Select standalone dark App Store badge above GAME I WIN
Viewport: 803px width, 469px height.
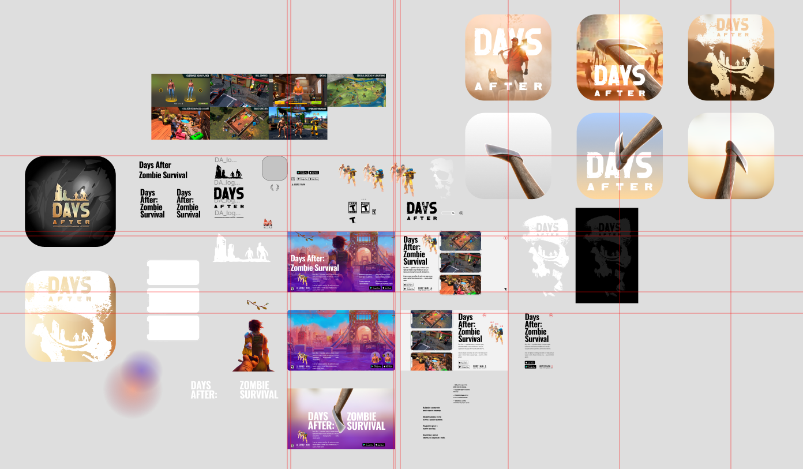click(314, 172)
